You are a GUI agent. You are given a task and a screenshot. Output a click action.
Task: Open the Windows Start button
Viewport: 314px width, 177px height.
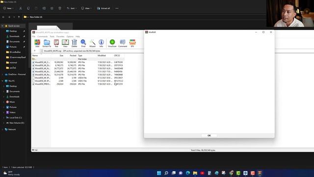(x=159, y=173)
